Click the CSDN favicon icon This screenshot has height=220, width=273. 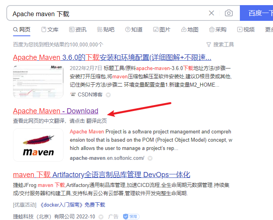(x=73, y=94)
